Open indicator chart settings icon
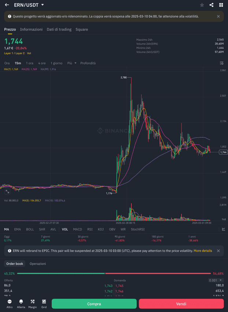The image size is (228, 312). coord(224,229)
